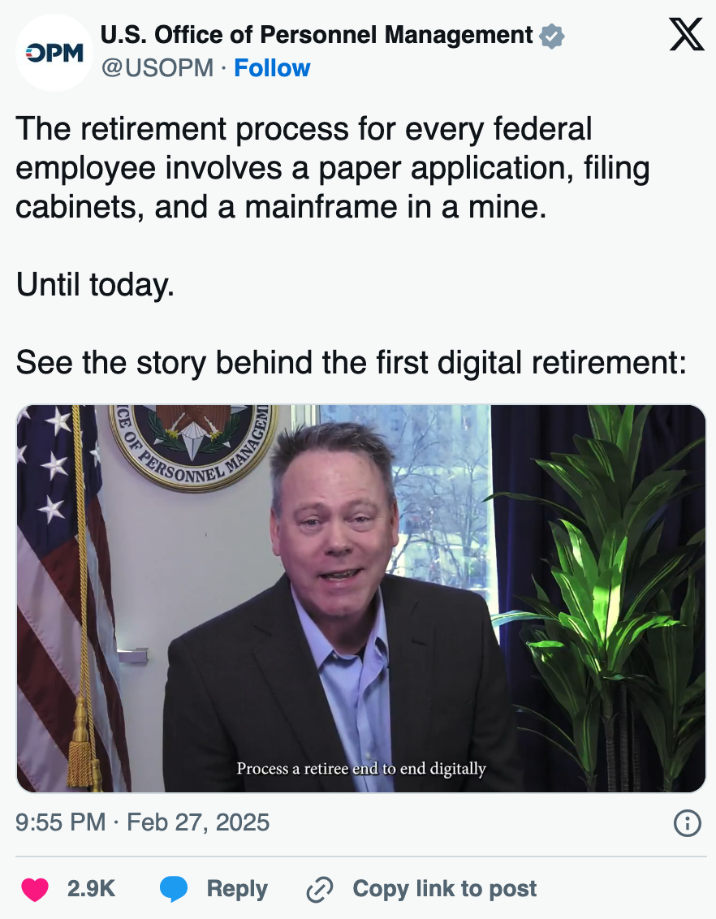Screen dimensions: 716x919
Task: Select Copy link to post
Action: pos(444,888)
